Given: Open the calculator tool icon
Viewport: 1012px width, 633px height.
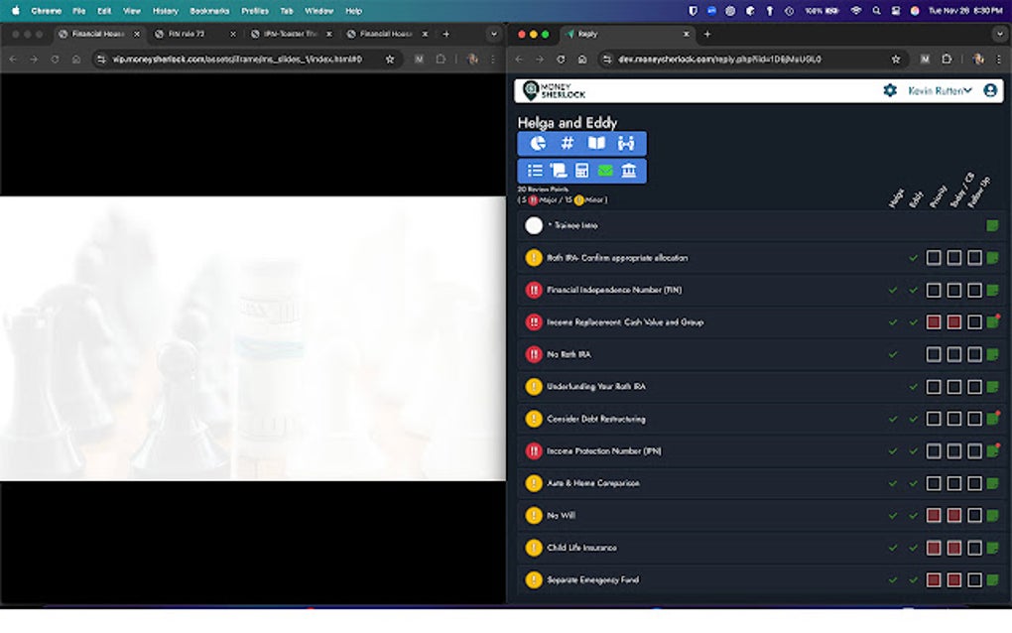Looking at the screenshot, I should (582, 170).
